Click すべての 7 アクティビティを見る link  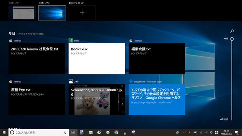(x=31, y=34)
